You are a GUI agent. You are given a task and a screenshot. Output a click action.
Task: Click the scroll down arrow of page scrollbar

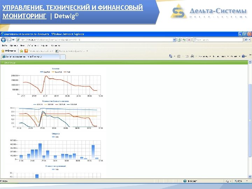250,176
